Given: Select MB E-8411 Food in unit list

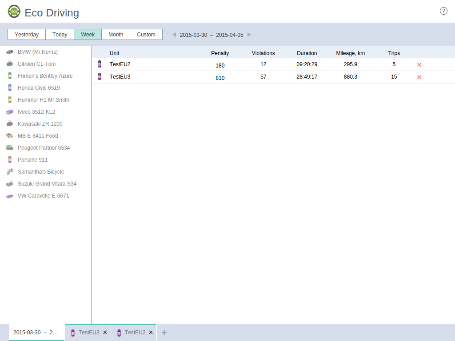Looking at the screenshot, I should click(x=38, y=136).
